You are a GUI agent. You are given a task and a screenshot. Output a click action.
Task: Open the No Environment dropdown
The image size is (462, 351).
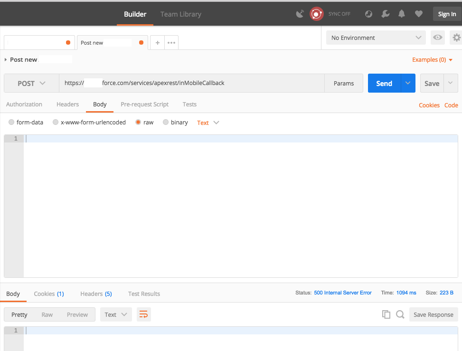(x=375, y=38)
